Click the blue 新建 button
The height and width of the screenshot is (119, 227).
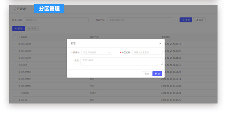click(157, 74)
